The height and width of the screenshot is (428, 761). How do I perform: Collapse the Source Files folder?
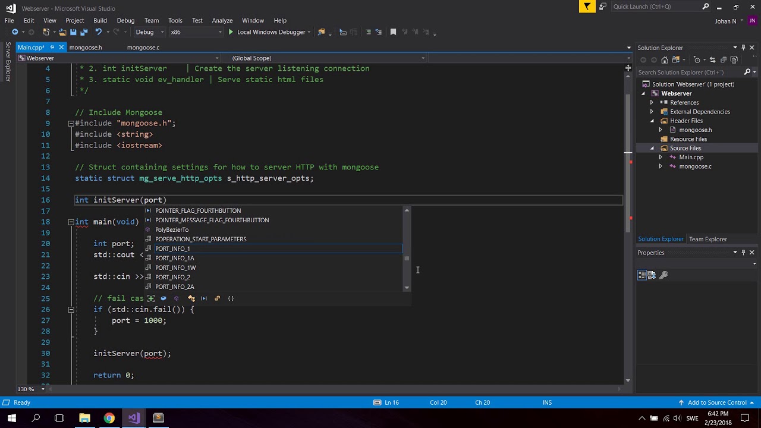(652, 148)
